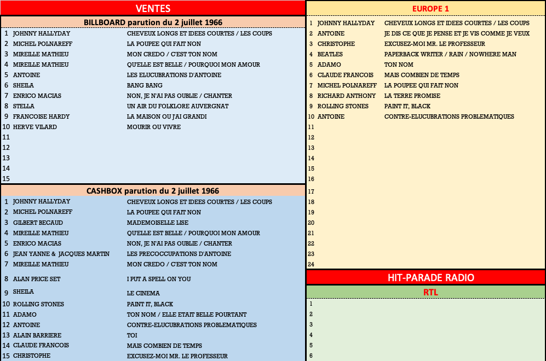
Task: Select row number 6 under RTL
Action: click(x=311, y=356)
